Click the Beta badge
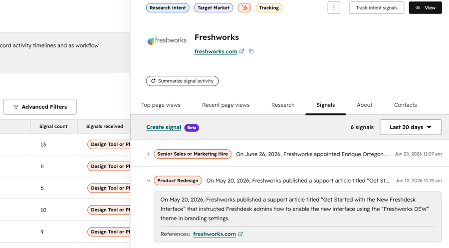The image size is (449, 248). 192,128
